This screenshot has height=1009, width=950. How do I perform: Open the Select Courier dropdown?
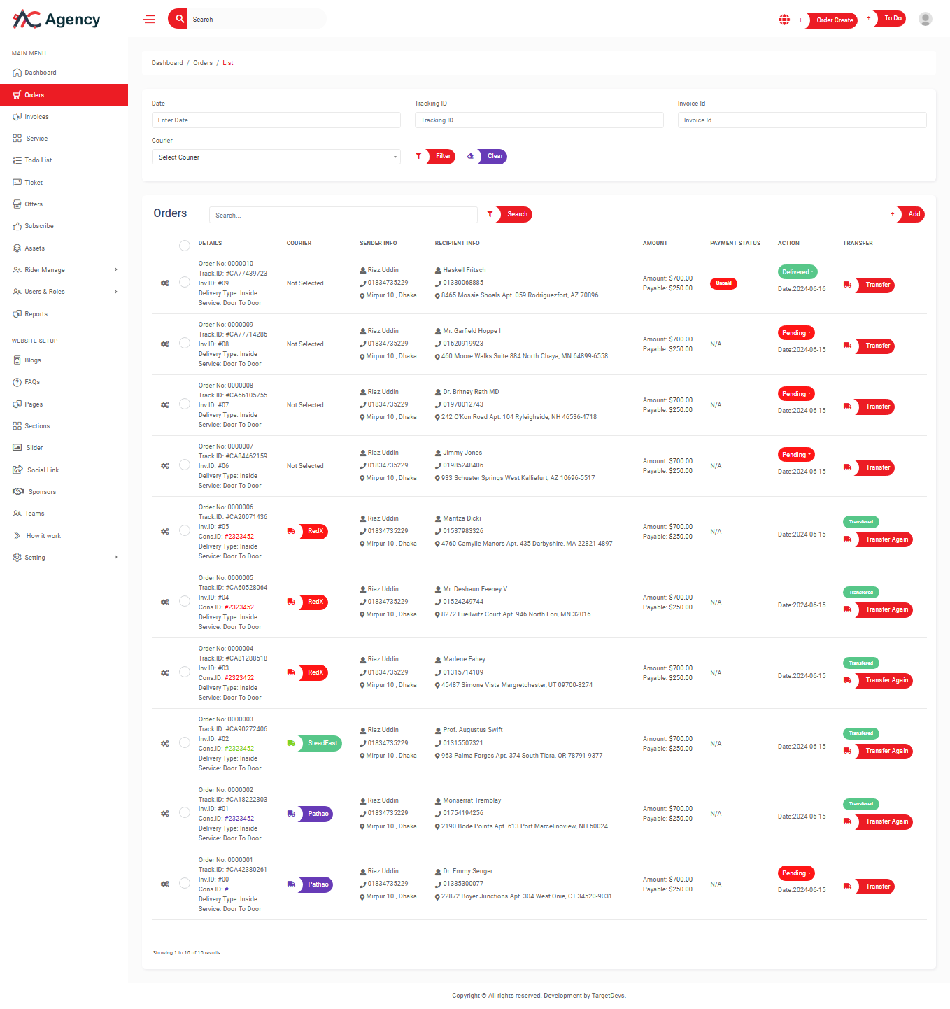point(276,157)
